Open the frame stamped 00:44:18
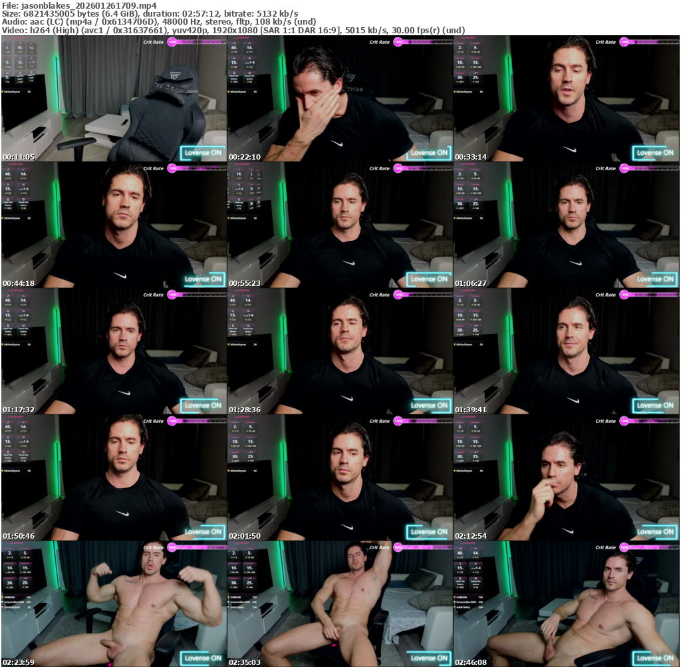Viewport: 681px width, 667px height. (114, 225)
